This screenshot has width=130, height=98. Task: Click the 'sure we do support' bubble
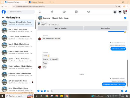(x=118, y=49)
